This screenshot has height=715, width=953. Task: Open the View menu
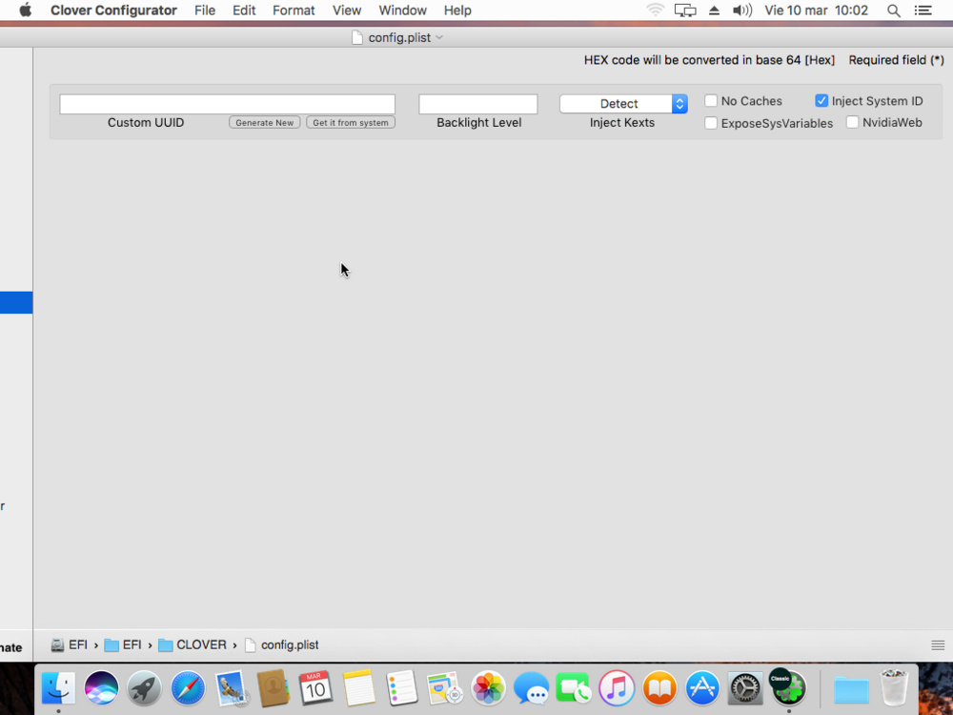click(347, 10)
